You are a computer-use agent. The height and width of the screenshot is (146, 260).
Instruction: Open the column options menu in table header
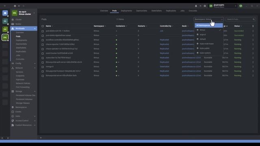(253, 26)
